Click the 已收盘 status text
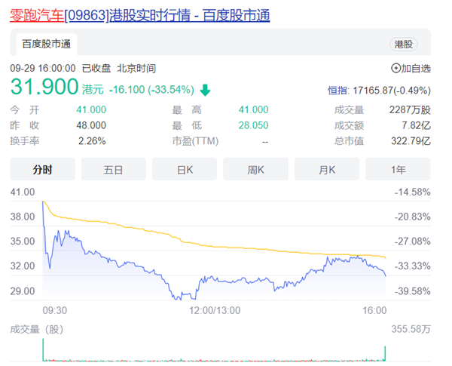 point(96,69)
